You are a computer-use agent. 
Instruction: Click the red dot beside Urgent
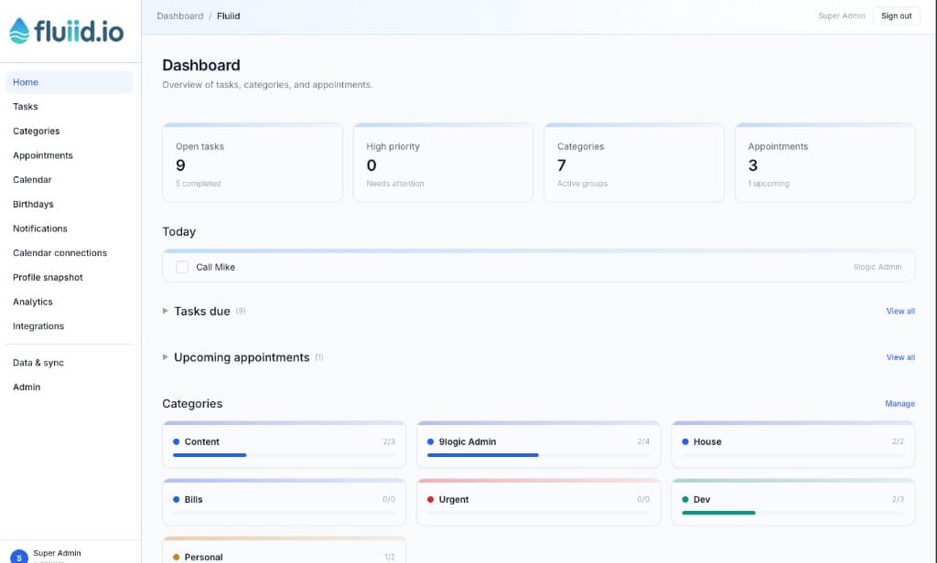pyautogui.click(x=432, y=500)
